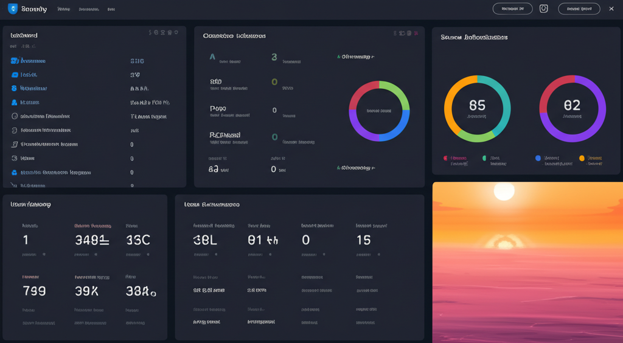The image size is (623, 343).
Task: Click the right pill button in top bar
Action: click(x=579, y=9)
